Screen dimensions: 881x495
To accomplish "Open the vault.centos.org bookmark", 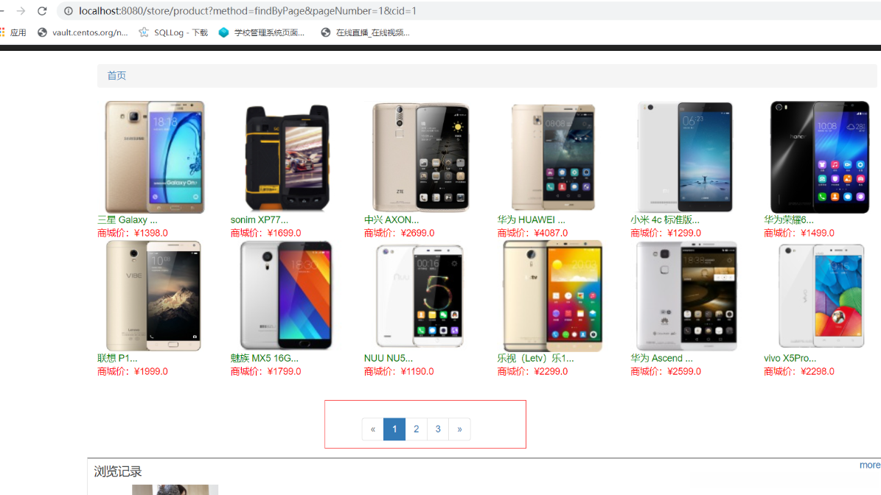I will point(83,32).
